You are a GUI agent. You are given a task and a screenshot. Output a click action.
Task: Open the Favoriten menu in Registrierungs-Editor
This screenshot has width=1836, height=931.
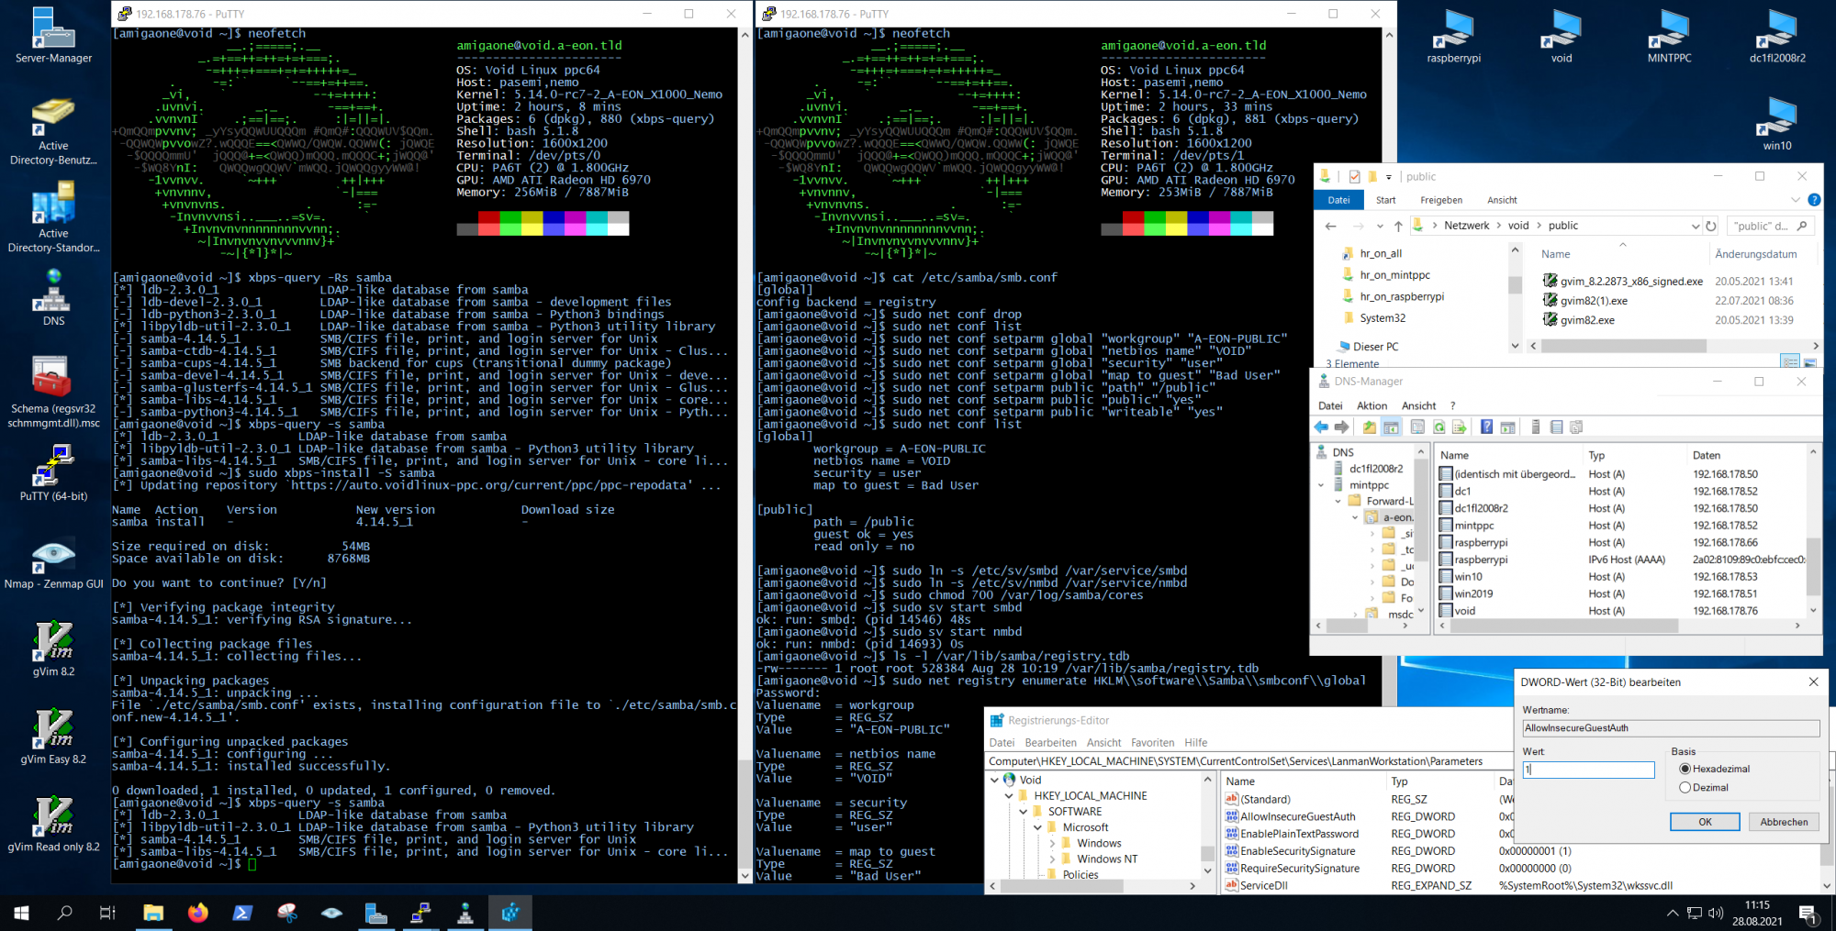(1152, 743)
